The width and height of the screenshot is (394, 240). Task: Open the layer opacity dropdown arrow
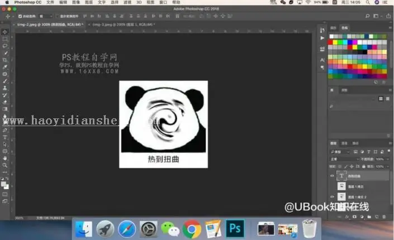click(x=388, y=159)
